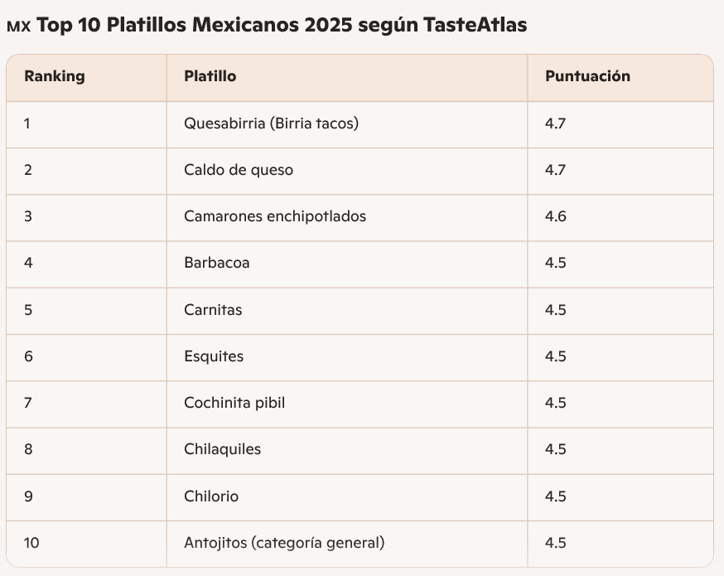Screen dimensions: 724x576
Task: Select the Barbacoa cell
Action: tap(217, 263)
